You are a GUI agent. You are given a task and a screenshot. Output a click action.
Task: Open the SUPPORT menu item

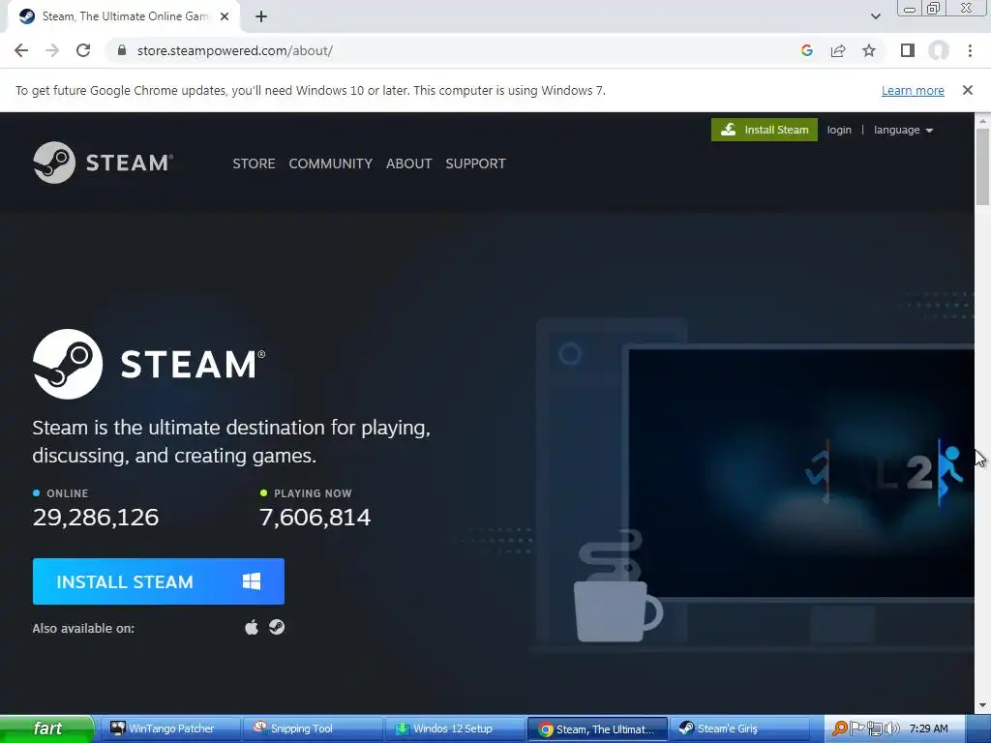pos(475,163)
